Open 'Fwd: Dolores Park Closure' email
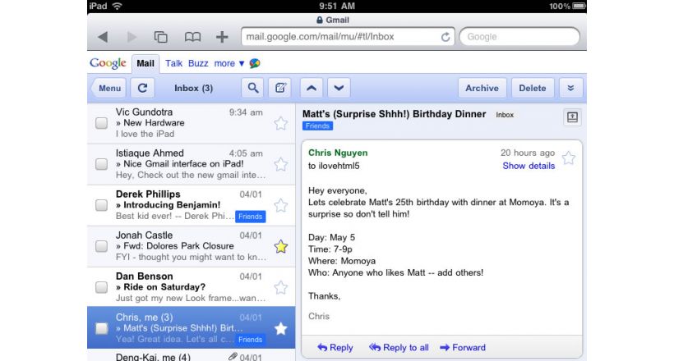The image size is (674, 361). click(192, 246)
